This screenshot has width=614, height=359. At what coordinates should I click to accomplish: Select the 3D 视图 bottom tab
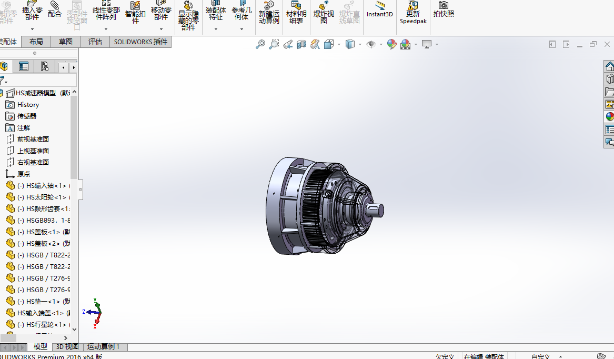click(x=67, y=347)
